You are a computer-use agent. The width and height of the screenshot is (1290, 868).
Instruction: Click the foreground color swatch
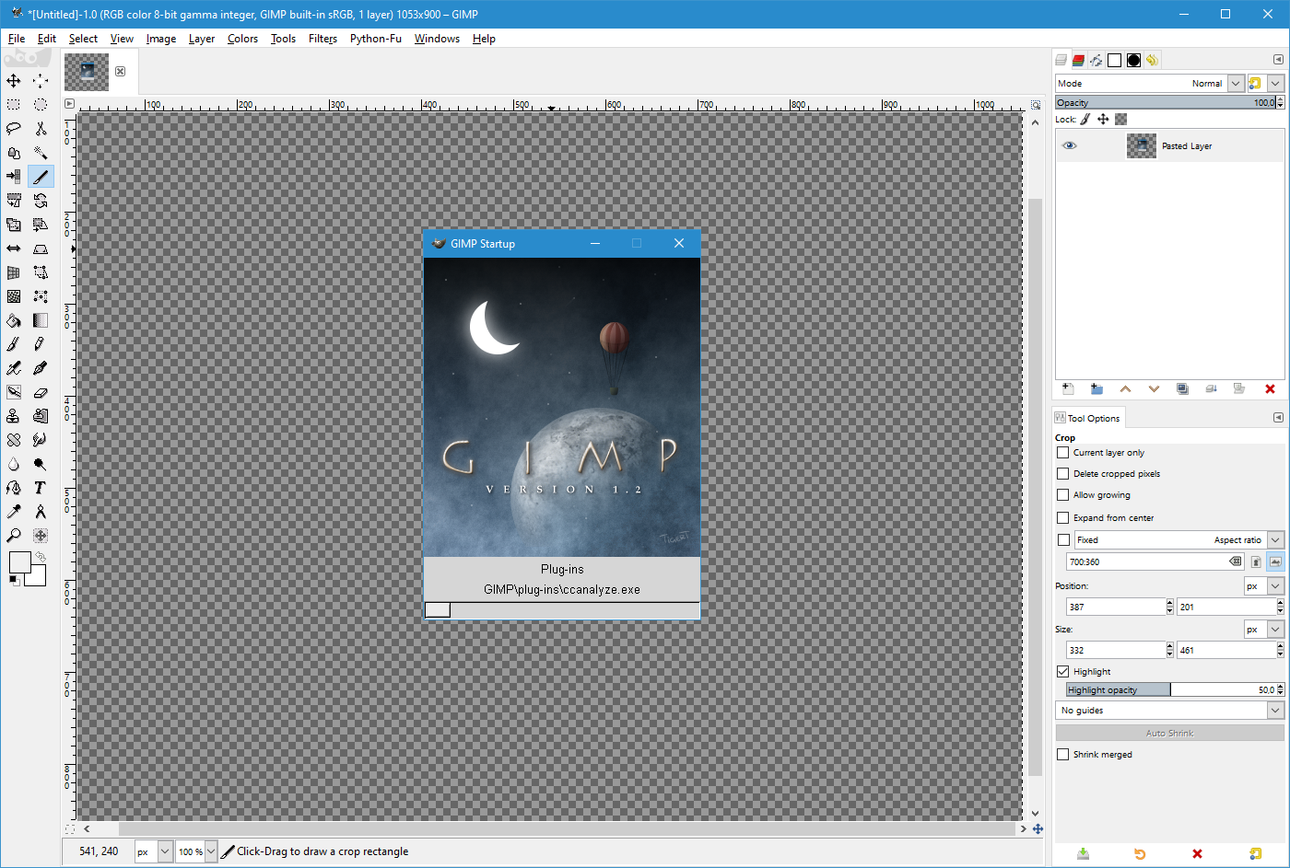click(x=19, y=561)
